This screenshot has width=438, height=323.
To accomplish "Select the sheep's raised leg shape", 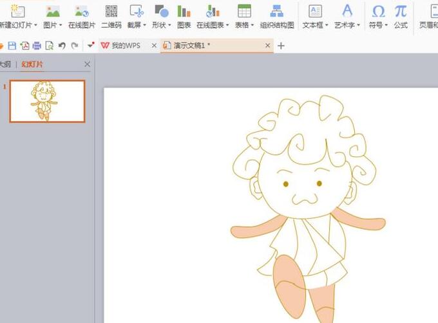I will click(289, 287).
